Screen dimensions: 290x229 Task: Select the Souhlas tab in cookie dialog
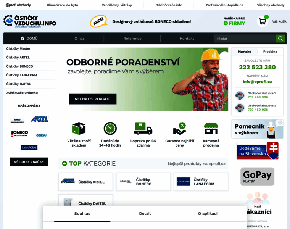[82, 213]
